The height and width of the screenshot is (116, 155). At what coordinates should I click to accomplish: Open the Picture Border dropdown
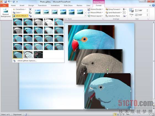click(95, 9)
